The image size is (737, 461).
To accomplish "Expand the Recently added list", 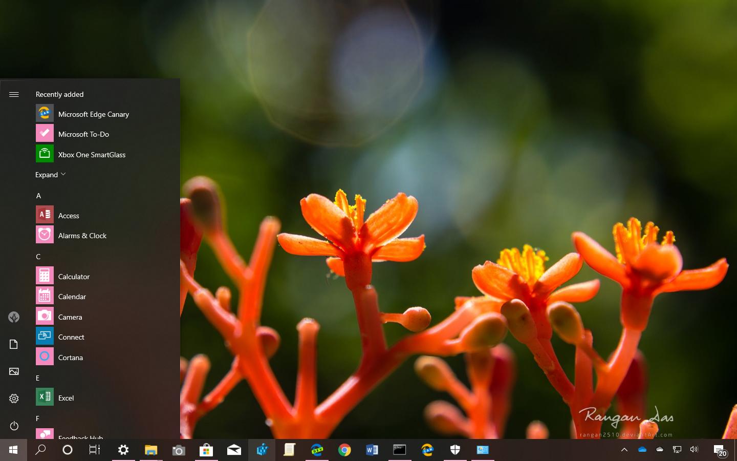I will [x=50, y=174].
